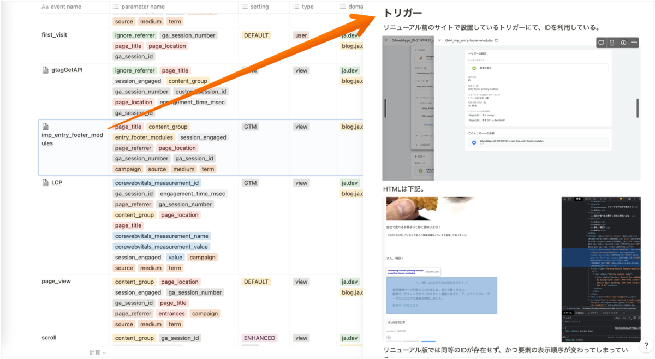Select ignore_referrer tag in first_visit row
The width and height of the screenshot is (655, 359).
click(x=135, y=35)
